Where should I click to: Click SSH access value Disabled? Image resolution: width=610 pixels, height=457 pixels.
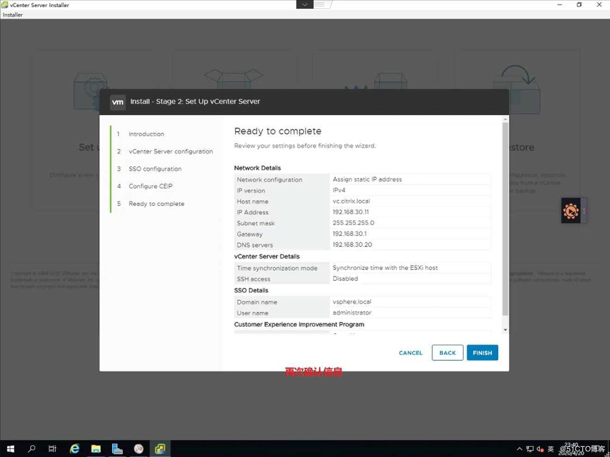coord(345,279)
